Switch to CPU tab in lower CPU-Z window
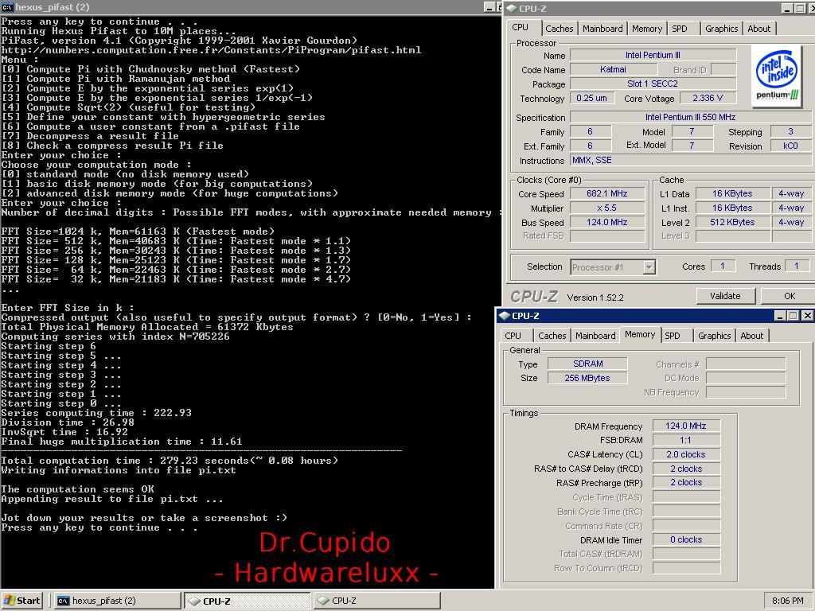This screenshot has height=611, width=815. (513, 336)
